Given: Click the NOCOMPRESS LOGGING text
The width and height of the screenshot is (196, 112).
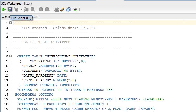Looking at the screenshot, I should click(34, 95).
